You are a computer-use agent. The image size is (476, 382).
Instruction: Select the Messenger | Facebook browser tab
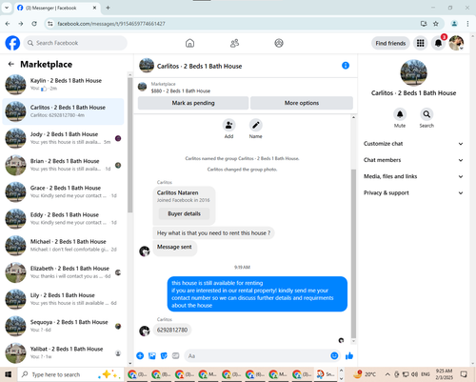[57, 8]
